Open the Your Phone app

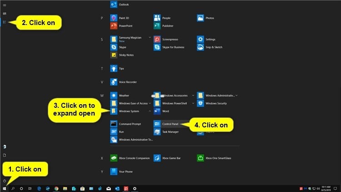point(121,172)
